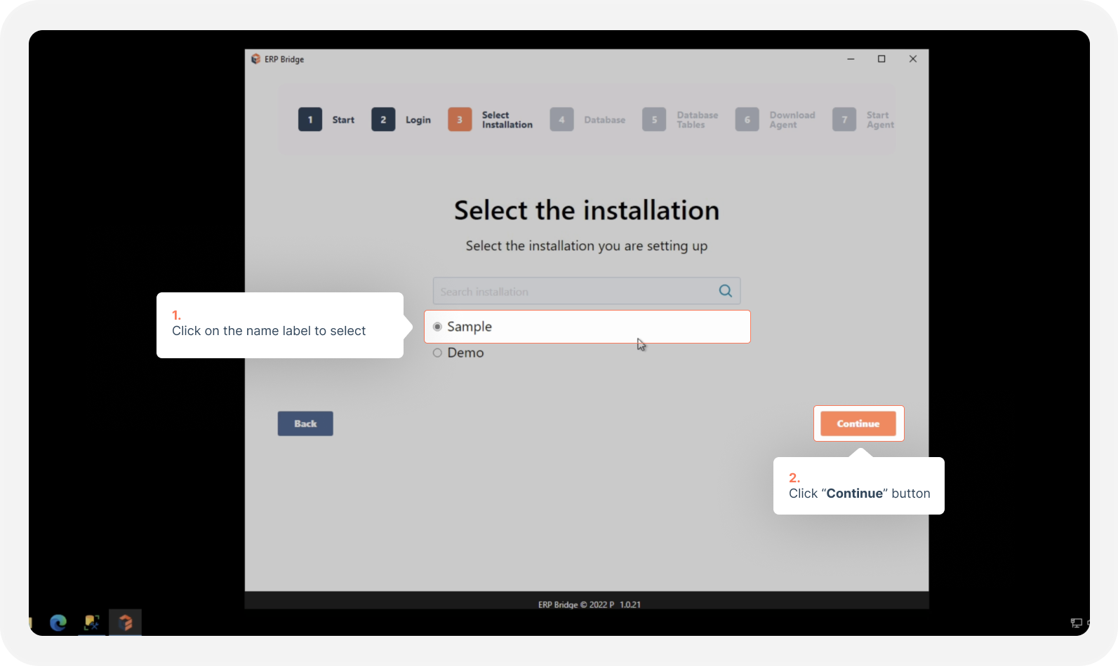
Task: Open Microsoft Edge from the taskbar
Action: 58,622
